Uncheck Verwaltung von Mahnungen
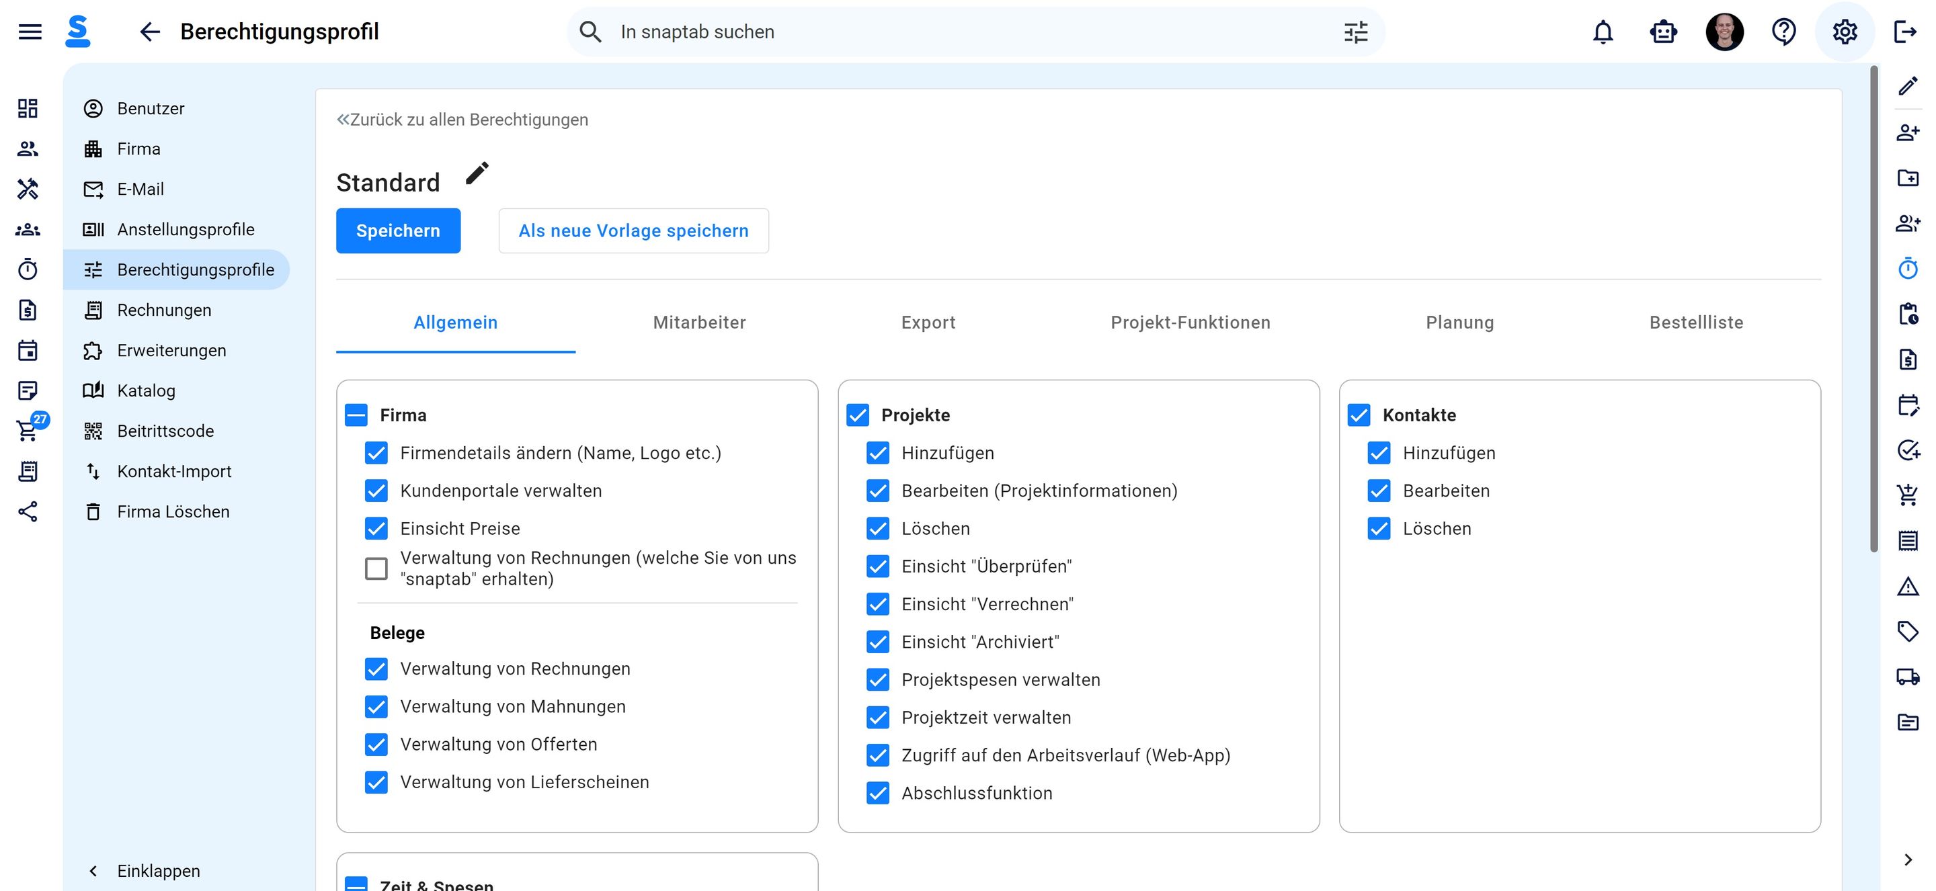Viewport: 1936px width, 891px height. click(x=376, y=706)
